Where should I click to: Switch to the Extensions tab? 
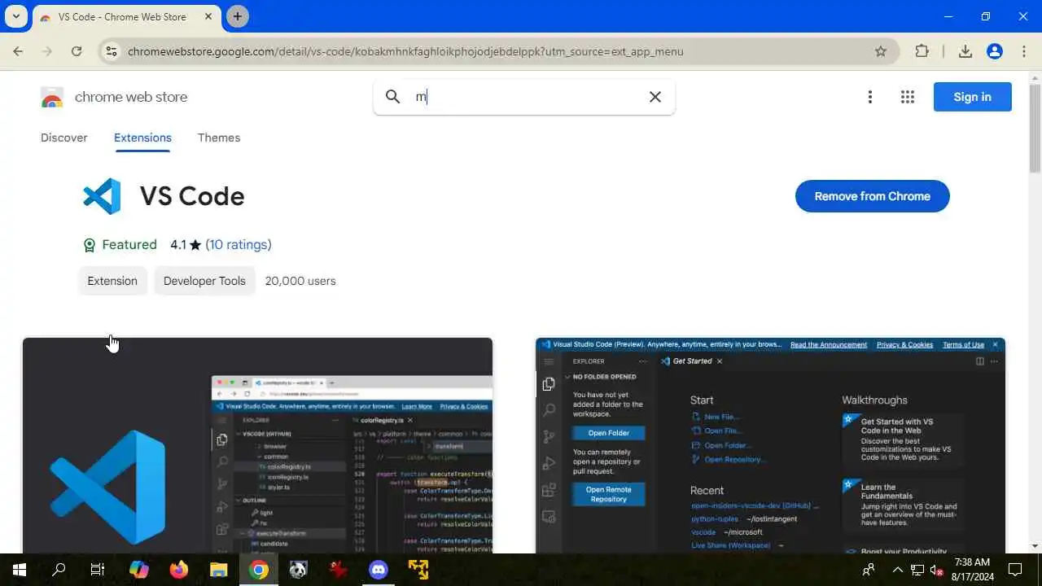pyautogui.click(x=142, y=138)
